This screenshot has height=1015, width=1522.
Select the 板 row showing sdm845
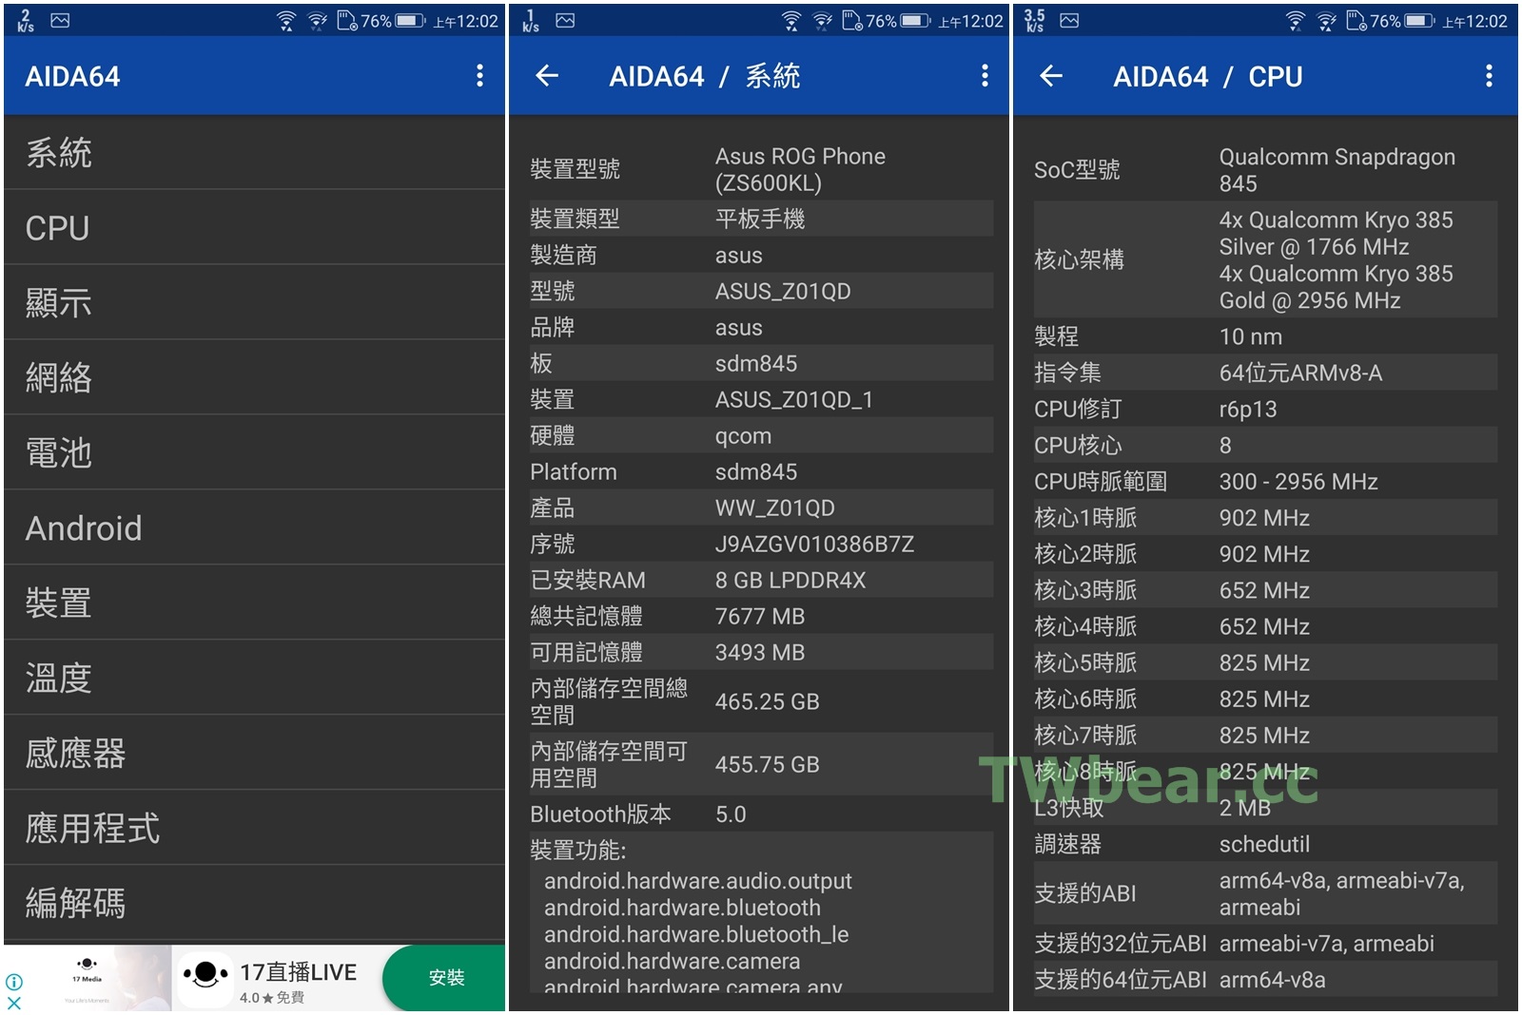pos(761,363)
